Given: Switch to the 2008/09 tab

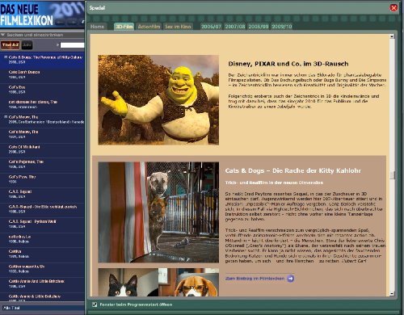Looking at the screenshot, I should coord(259,27).
